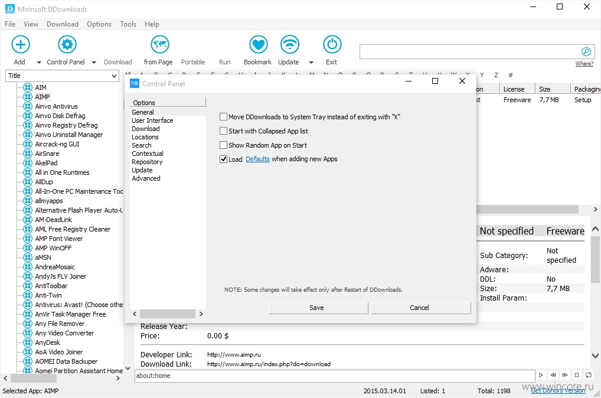Click the icon beside AllDup
The height and width of the screenshot is (398, 601).
pos(28,182)
